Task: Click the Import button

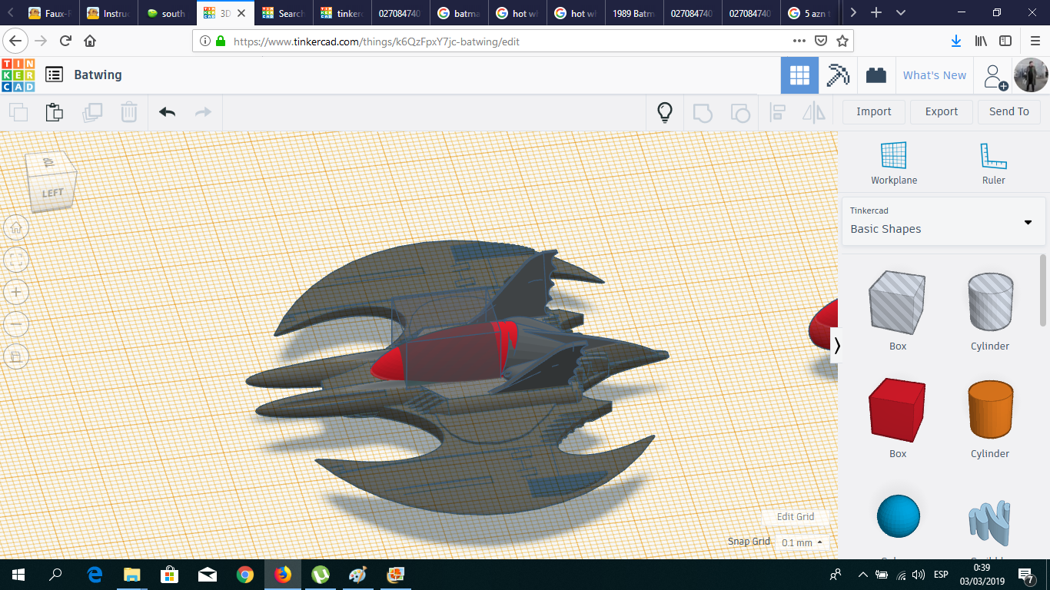Action: click(x=874, y=112)
